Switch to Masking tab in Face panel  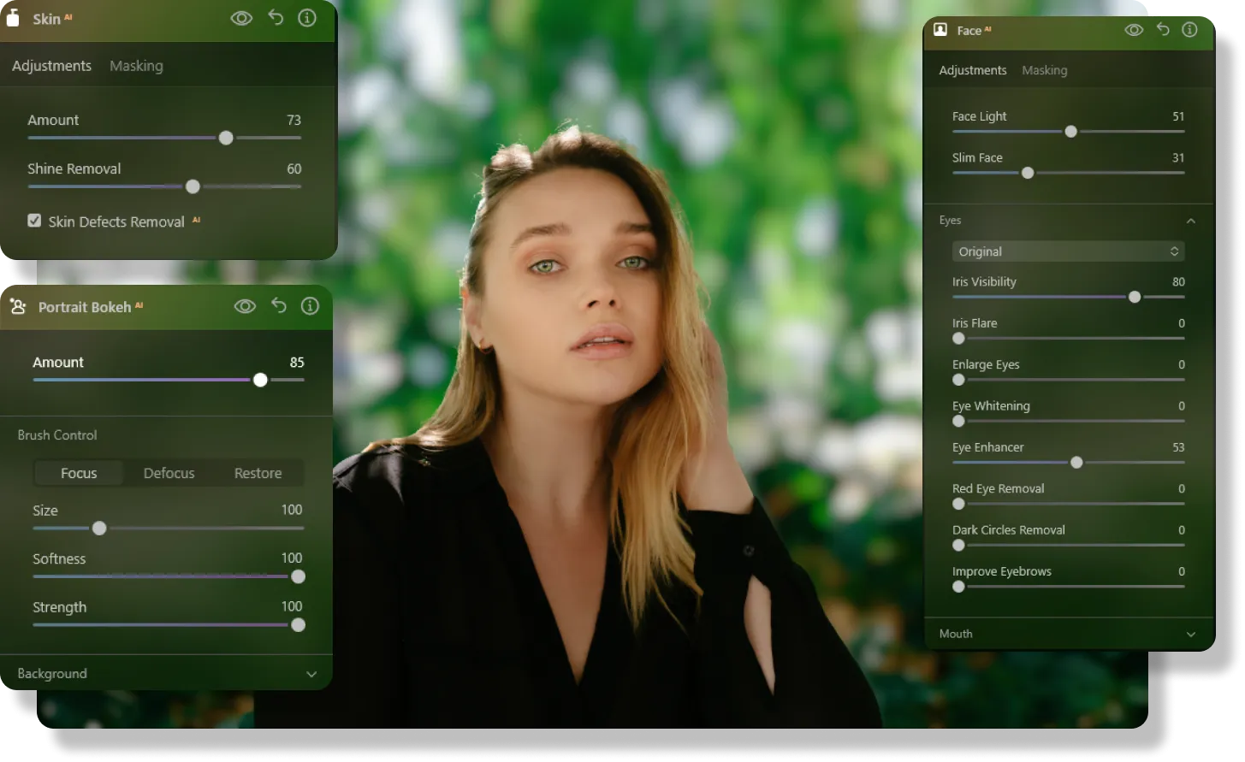1044,70
